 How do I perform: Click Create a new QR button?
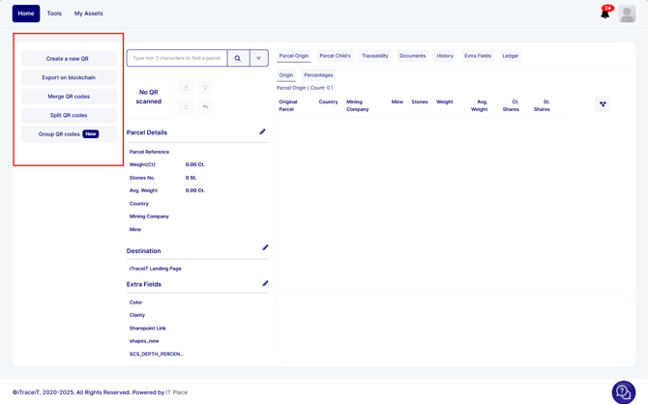(69, 59)
